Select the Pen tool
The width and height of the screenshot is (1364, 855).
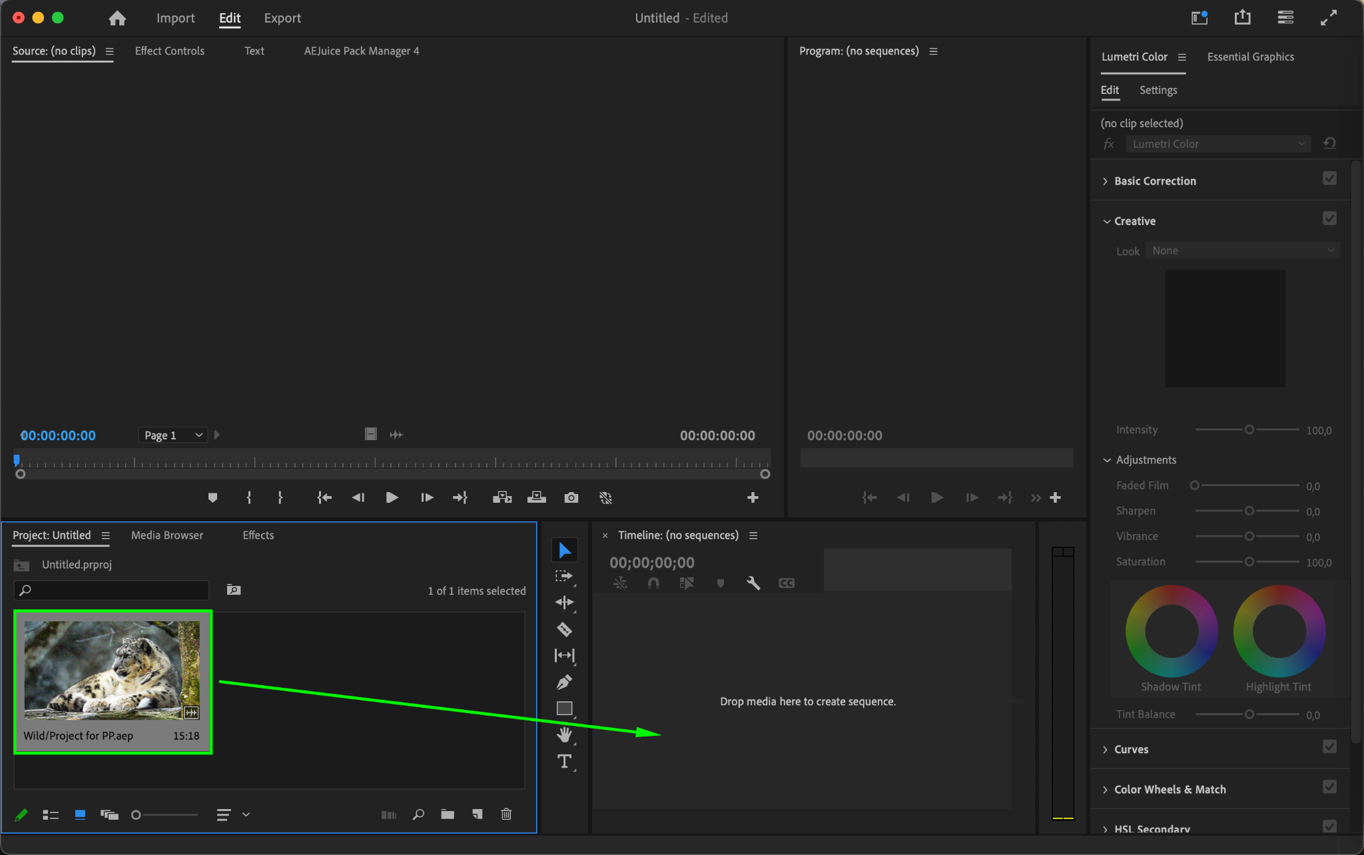(x=564, y=682)
